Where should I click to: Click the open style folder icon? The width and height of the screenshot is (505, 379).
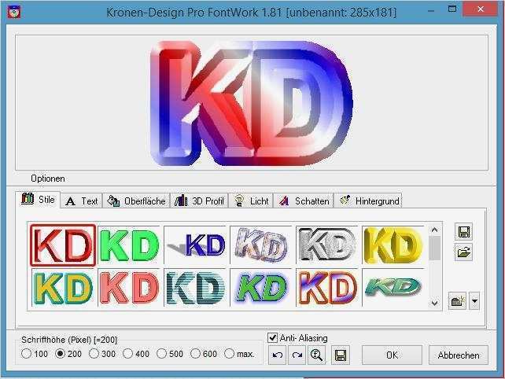(x=464, y=252)
